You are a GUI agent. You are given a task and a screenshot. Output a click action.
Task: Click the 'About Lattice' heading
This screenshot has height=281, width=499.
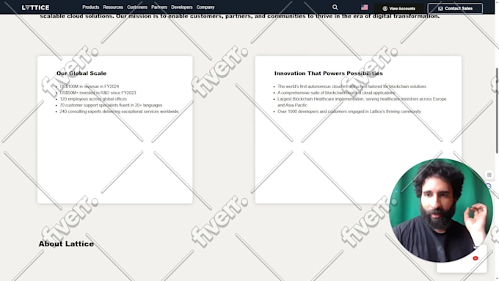[66, 244]
